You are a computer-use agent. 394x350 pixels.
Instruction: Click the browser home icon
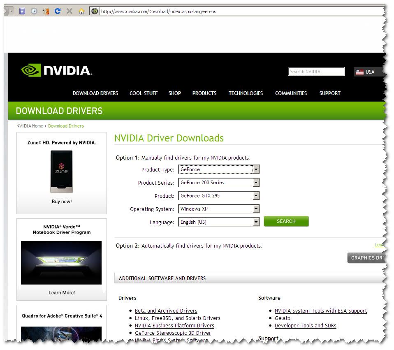[81, 11]
